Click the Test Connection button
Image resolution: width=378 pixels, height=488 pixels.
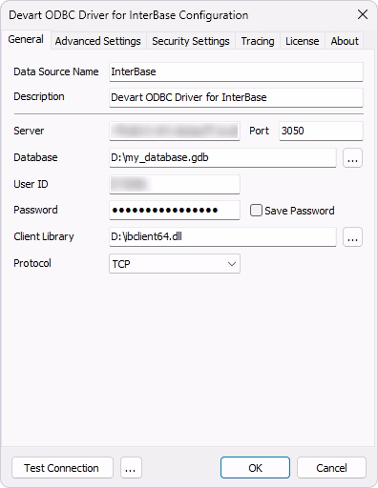(x=62, y=468)
